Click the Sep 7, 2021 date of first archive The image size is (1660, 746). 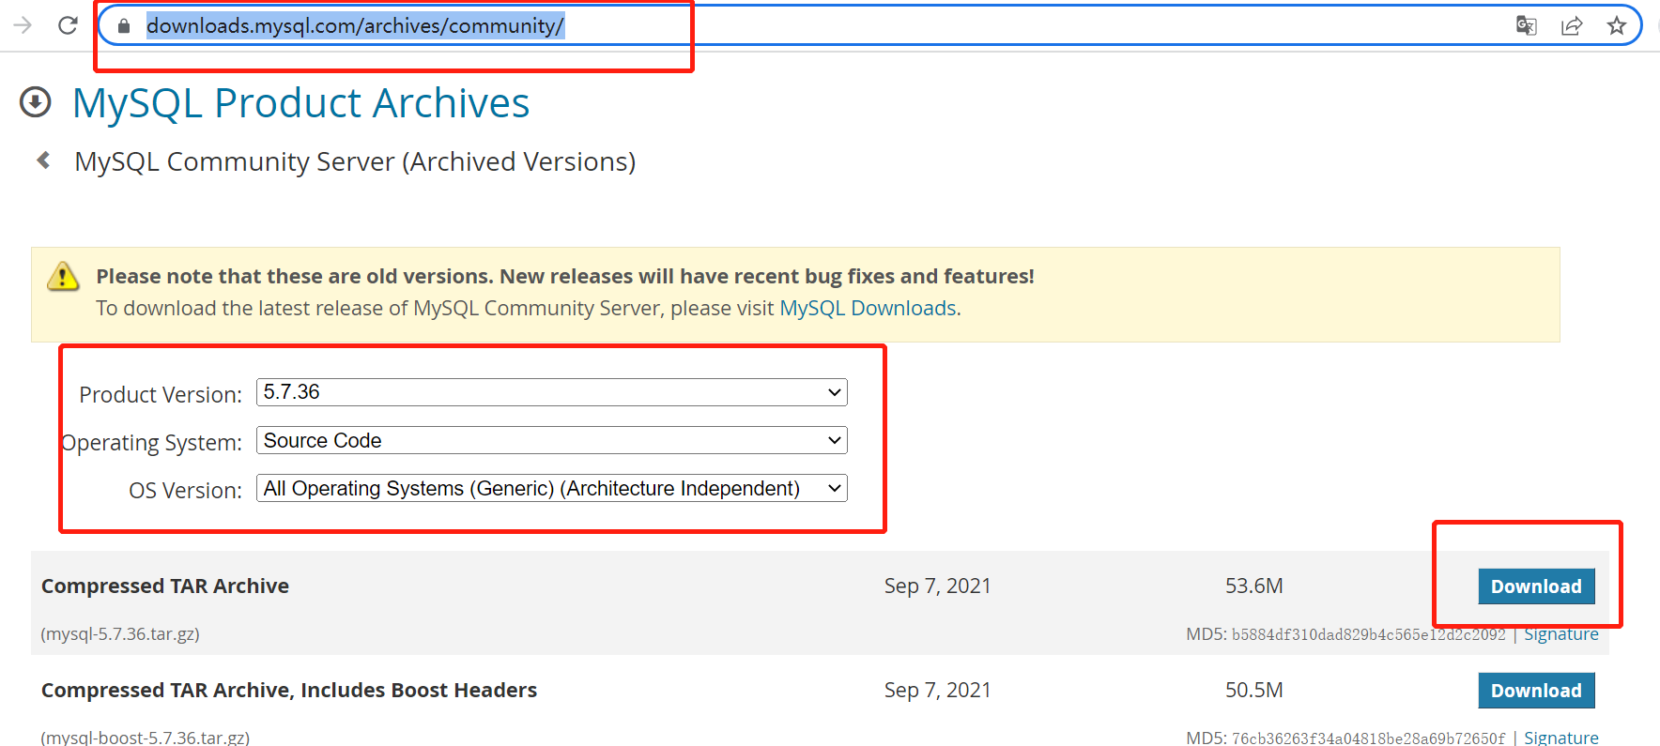tap(937, 586)
